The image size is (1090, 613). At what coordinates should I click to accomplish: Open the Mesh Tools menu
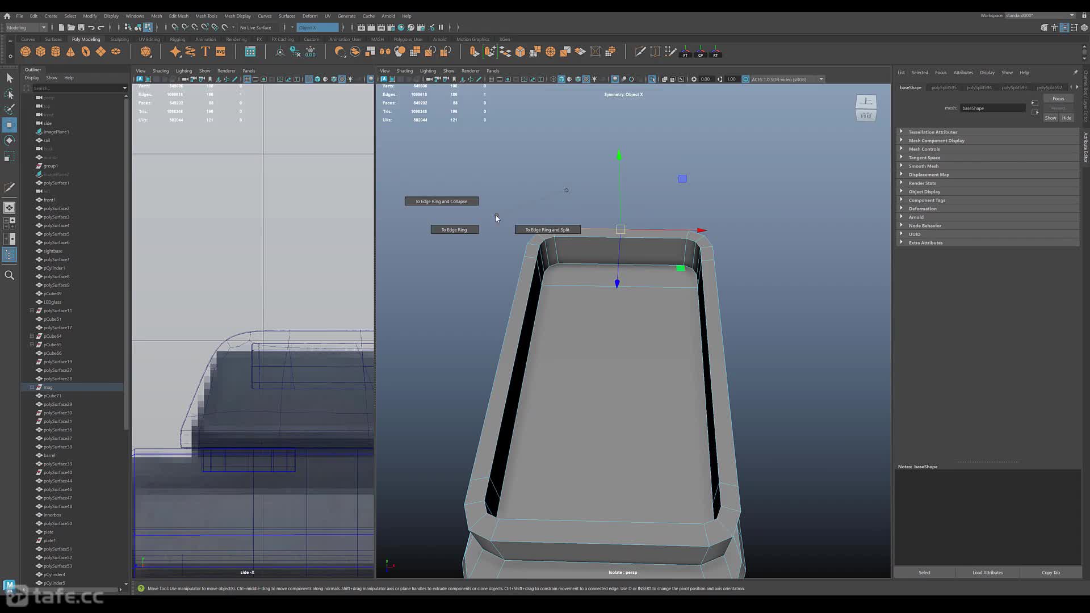206,16
